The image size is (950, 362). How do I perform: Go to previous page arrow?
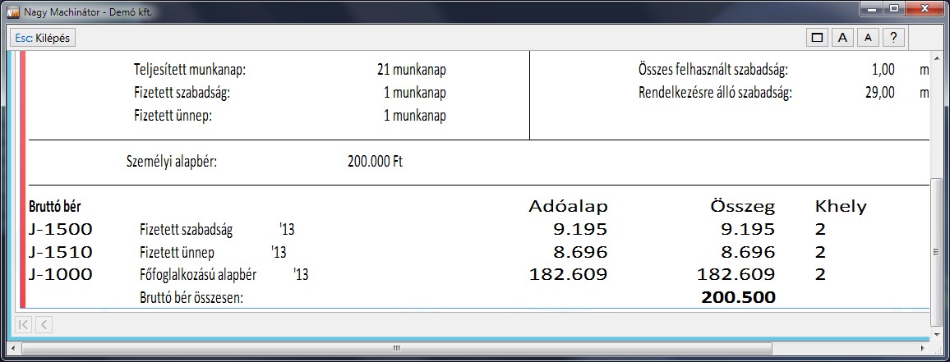[x=44, y=324]
